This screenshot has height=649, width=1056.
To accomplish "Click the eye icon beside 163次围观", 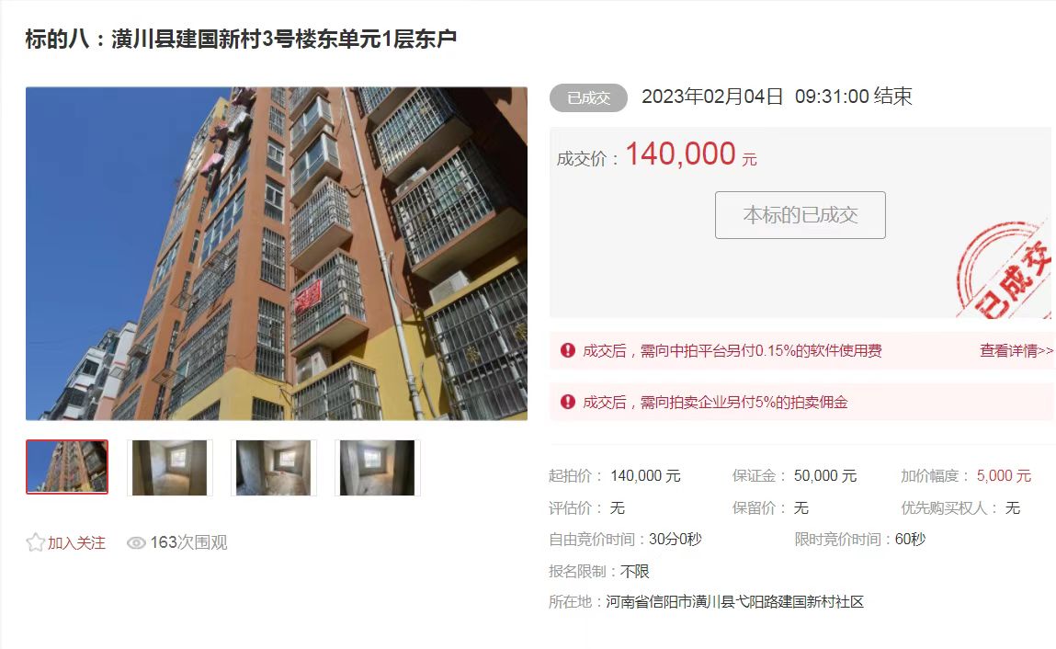I will click(x=136, y=542).
